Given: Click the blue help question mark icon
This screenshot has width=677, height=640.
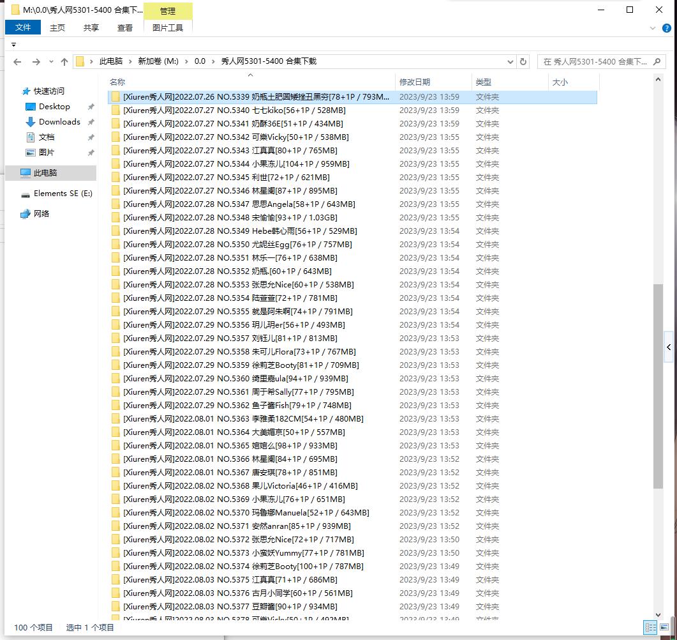Looking at the screenshot, I should (x=666, y=28).
